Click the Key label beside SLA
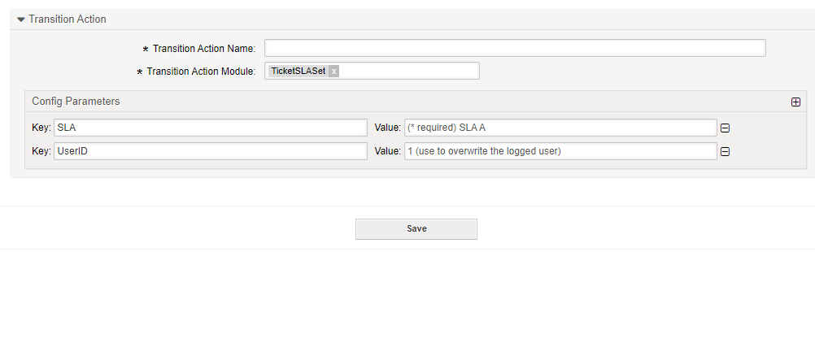 (x=41, y=128)
